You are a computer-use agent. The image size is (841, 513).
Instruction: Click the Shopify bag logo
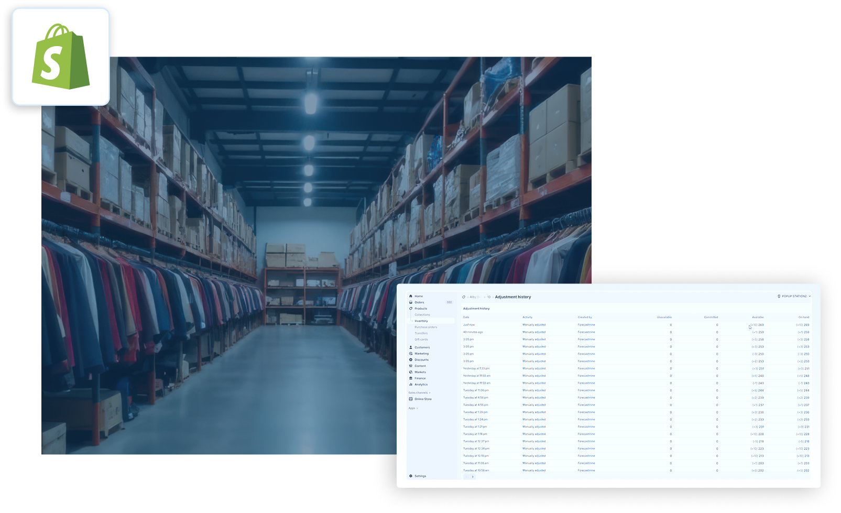coord(61,57)
